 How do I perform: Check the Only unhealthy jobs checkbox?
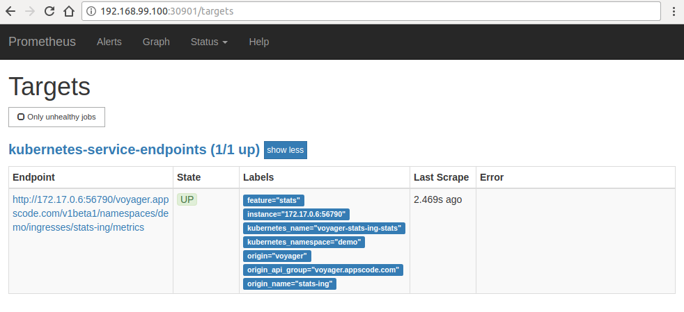pyautogui.click(x=21, y=117)
